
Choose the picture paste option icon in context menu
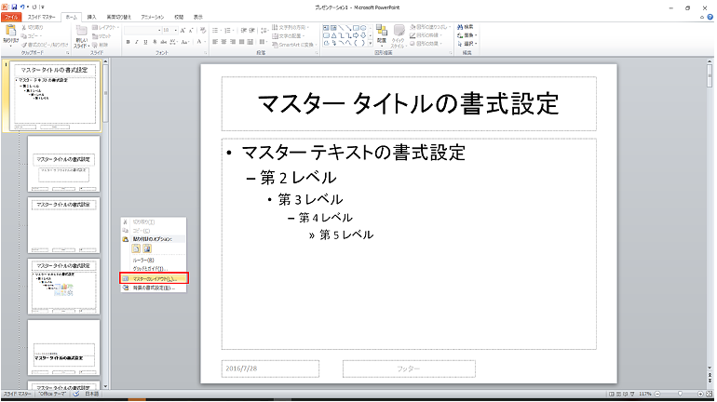tap(146, 249)
